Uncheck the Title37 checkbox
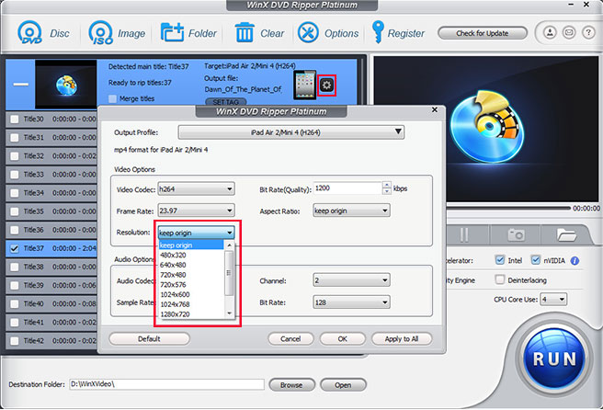 pos(15,248)
